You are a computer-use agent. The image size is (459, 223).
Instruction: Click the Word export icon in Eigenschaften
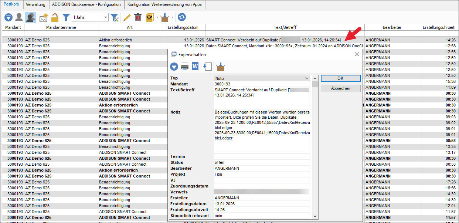[x=195, y=67]
